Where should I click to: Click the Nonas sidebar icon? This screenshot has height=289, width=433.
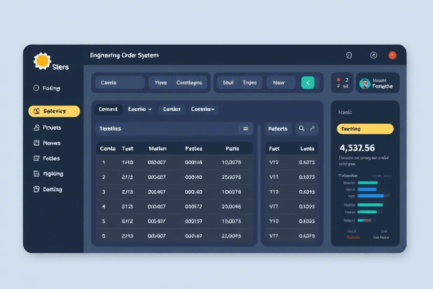(37, 143)
